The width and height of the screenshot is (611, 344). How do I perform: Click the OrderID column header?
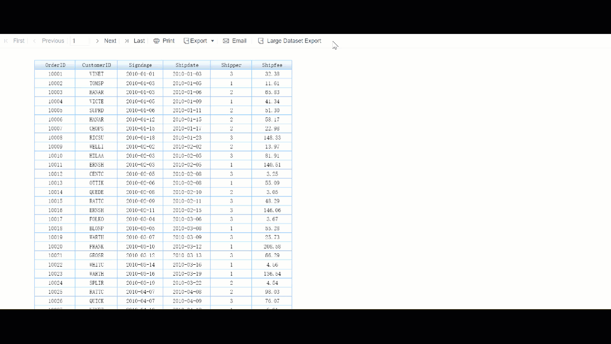[54, 64]
